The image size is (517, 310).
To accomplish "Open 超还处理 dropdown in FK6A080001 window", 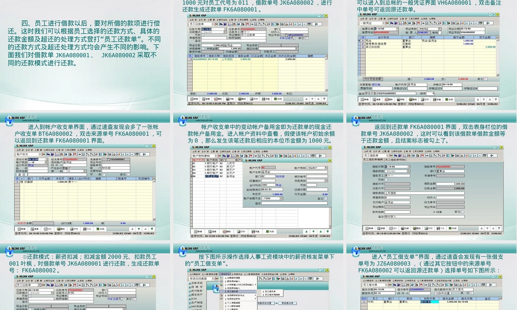I will point(296,49).
